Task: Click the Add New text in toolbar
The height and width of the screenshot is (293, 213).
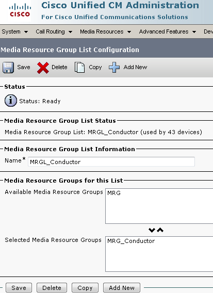Action: (135, 67)
